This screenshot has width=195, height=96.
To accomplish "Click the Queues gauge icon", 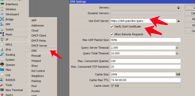I will [2, 65].
